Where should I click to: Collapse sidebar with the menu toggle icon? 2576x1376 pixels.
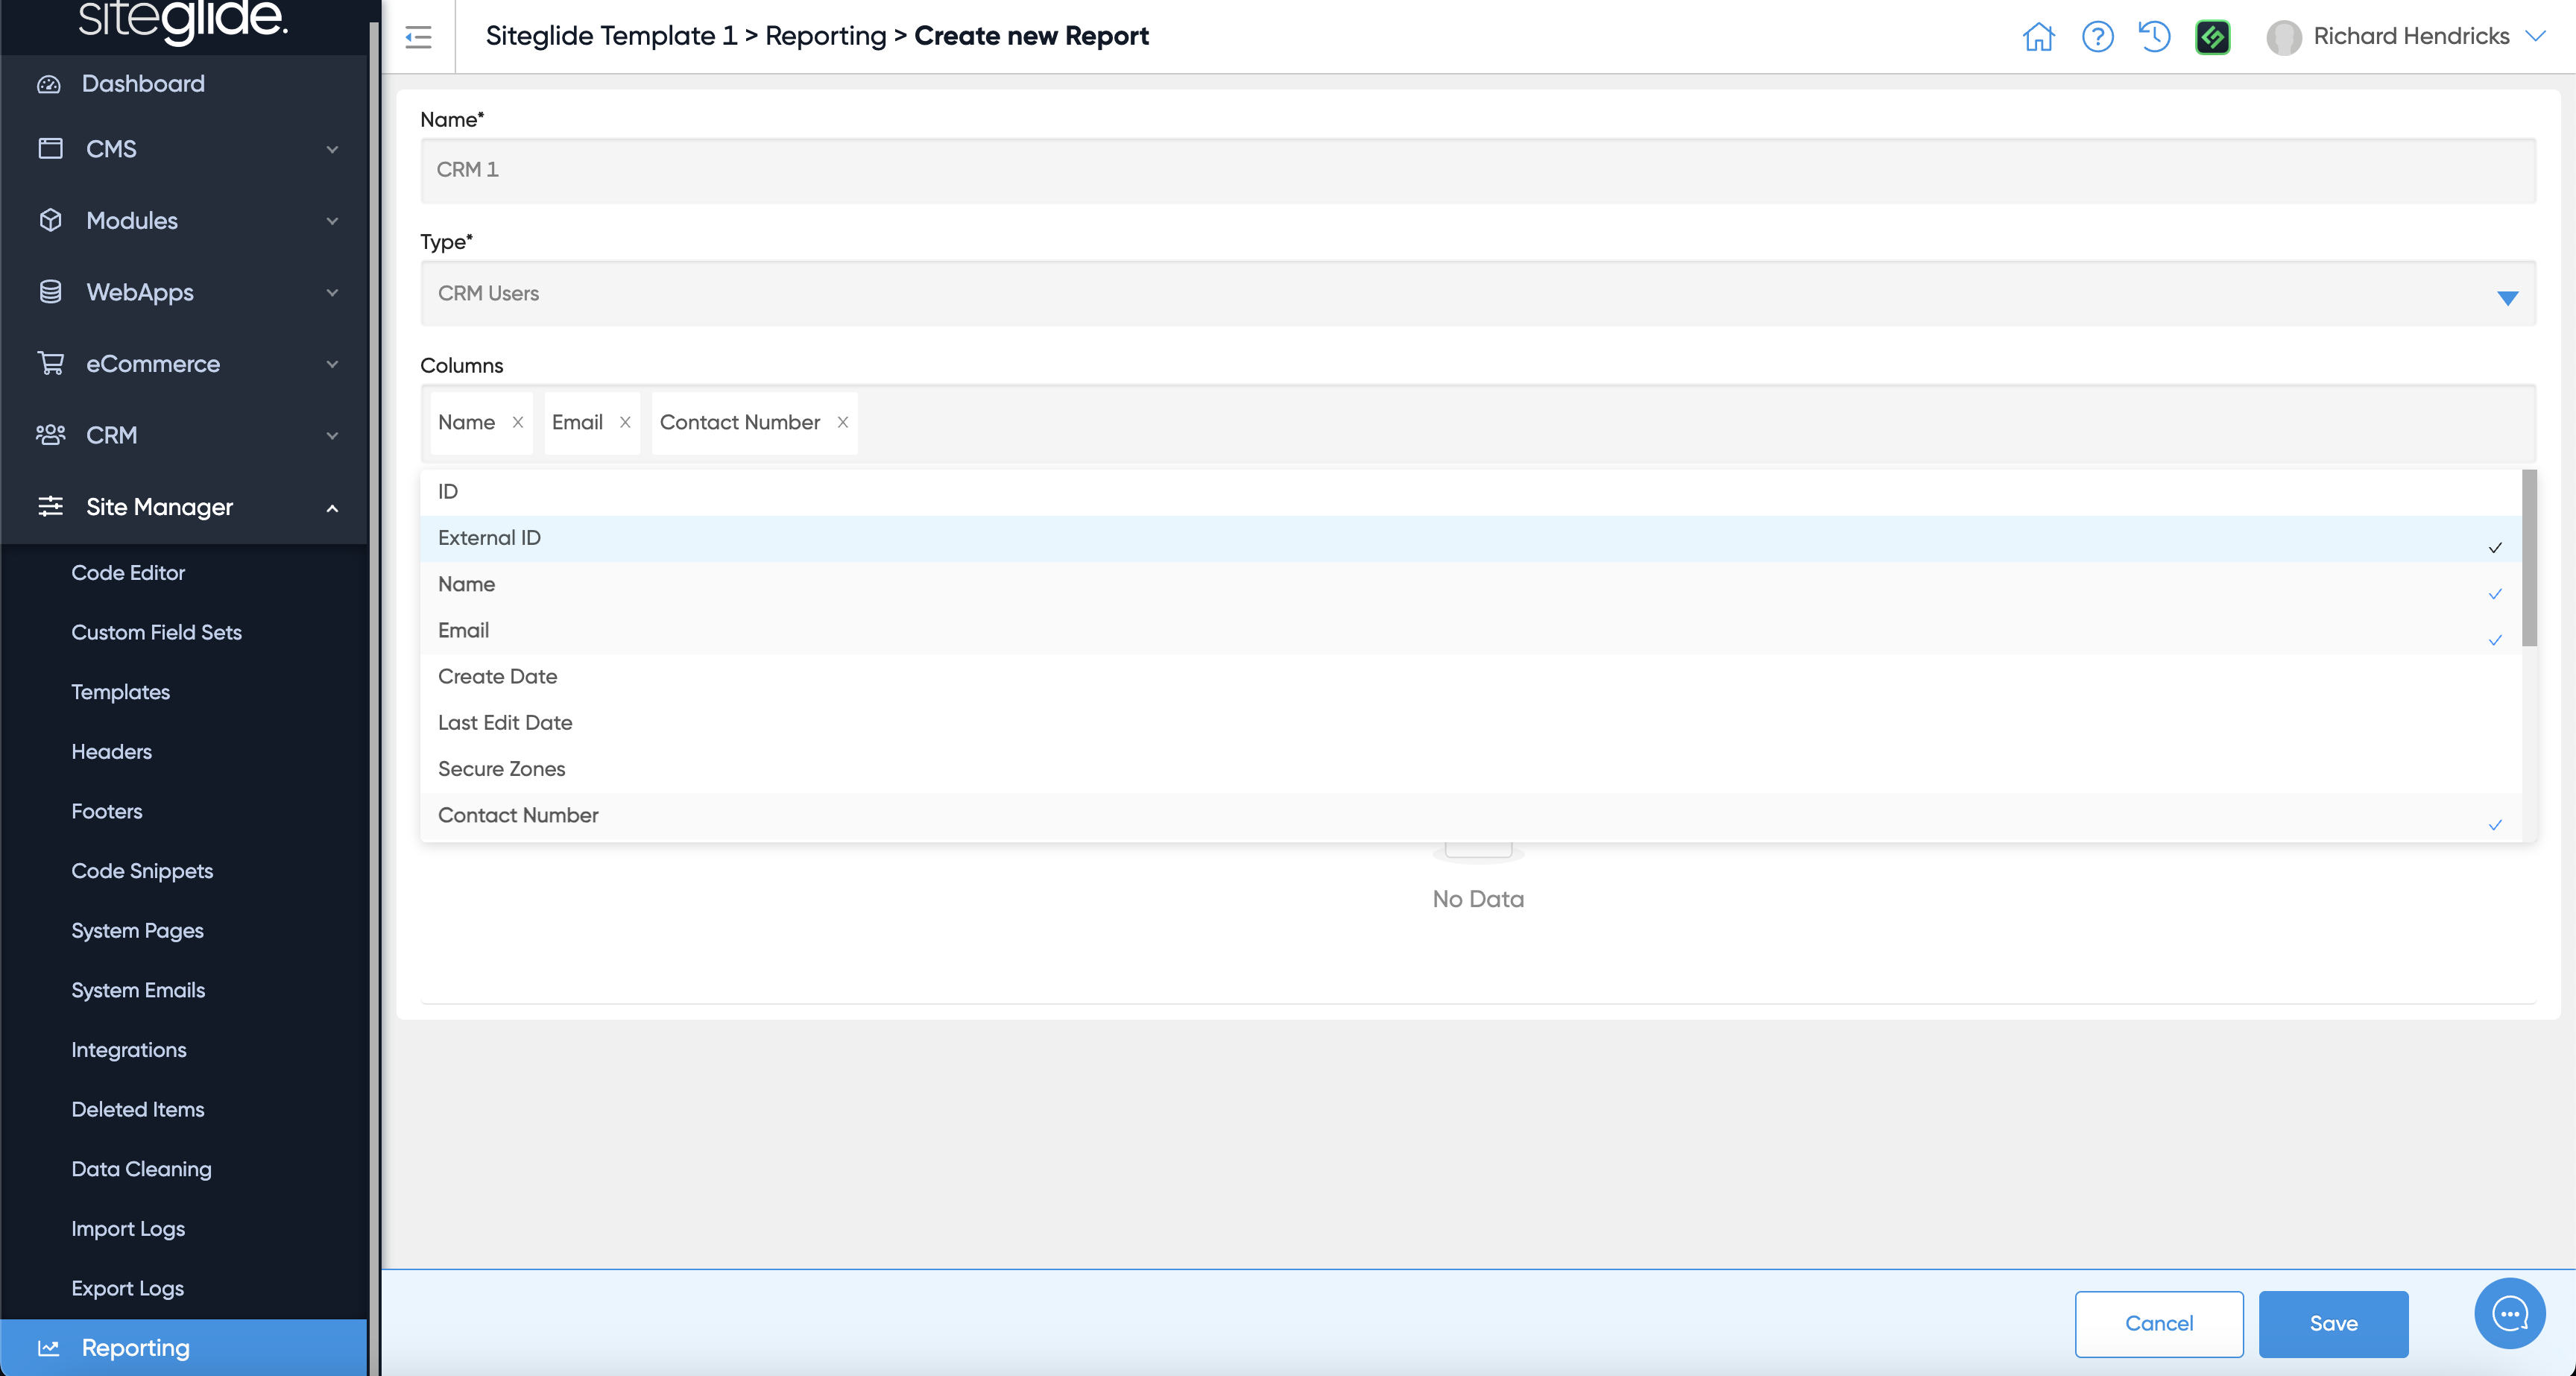418,37
